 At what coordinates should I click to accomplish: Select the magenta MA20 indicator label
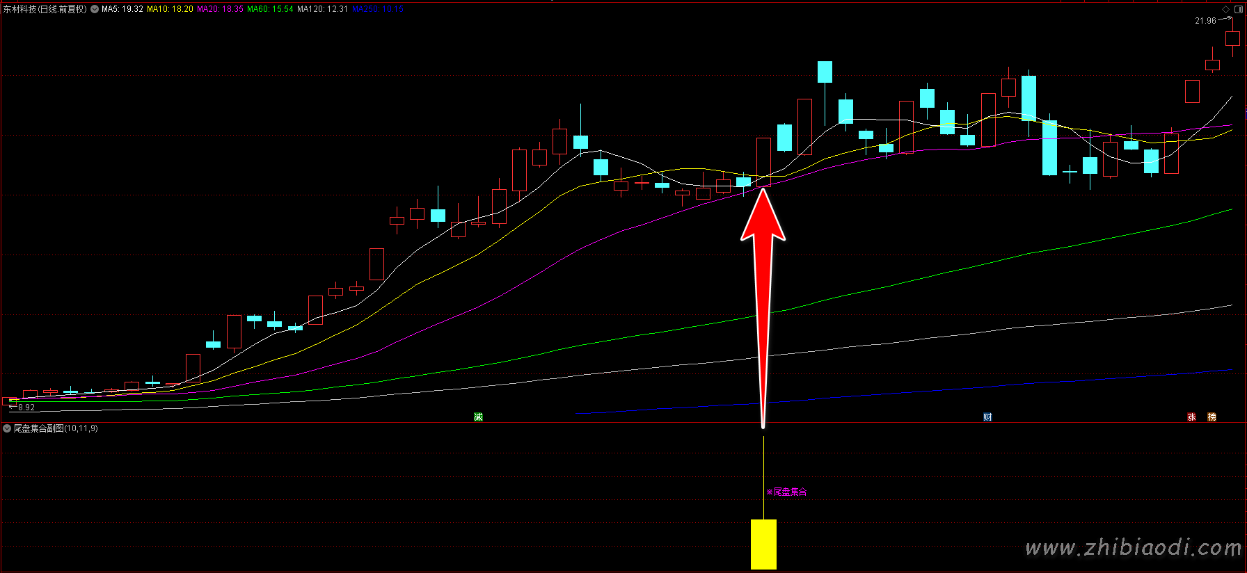click(220, 9)
